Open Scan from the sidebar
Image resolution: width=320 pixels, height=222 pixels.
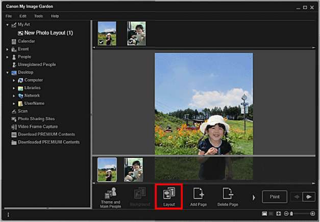[23, 111]
